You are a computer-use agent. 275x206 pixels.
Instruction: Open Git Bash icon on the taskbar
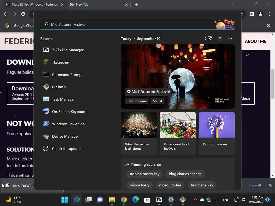pyautogui.click(x=183, y=200)
